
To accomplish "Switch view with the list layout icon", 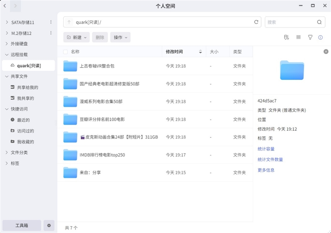I will [298, 37].
